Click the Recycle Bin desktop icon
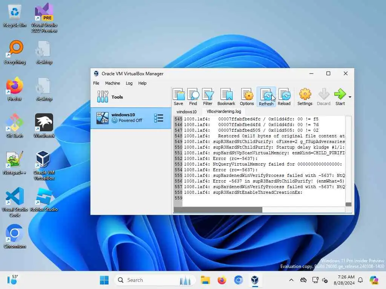This screenshot has width=386, height=289. click(15, 16)
